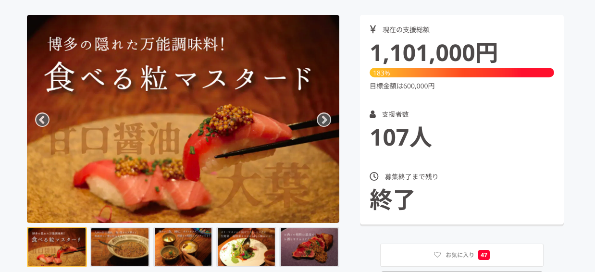Viewport: 595px width, 272px height.
Task: Click the red 47 favorites count badge
Action: 484,255
